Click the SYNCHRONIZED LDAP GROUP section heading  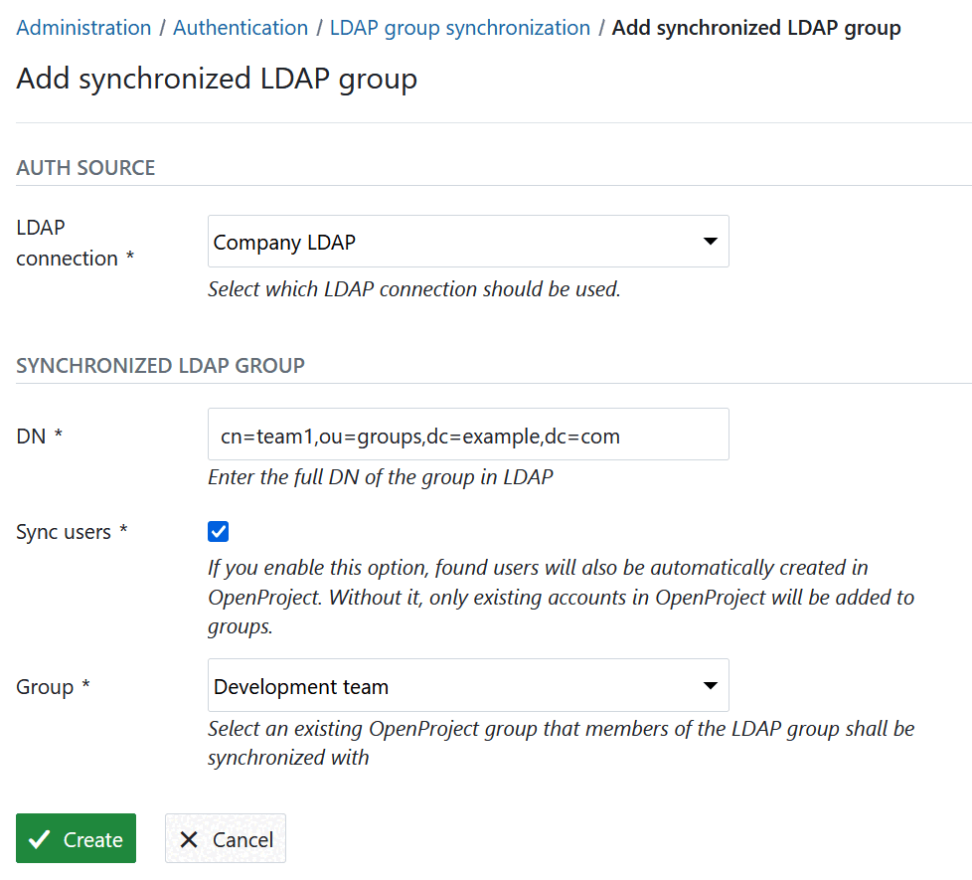[160, 365]
